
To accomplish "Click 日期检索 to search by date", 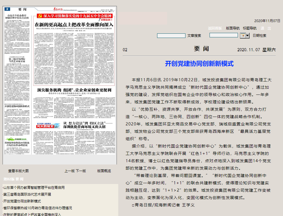I will click(x=259, y=36).
